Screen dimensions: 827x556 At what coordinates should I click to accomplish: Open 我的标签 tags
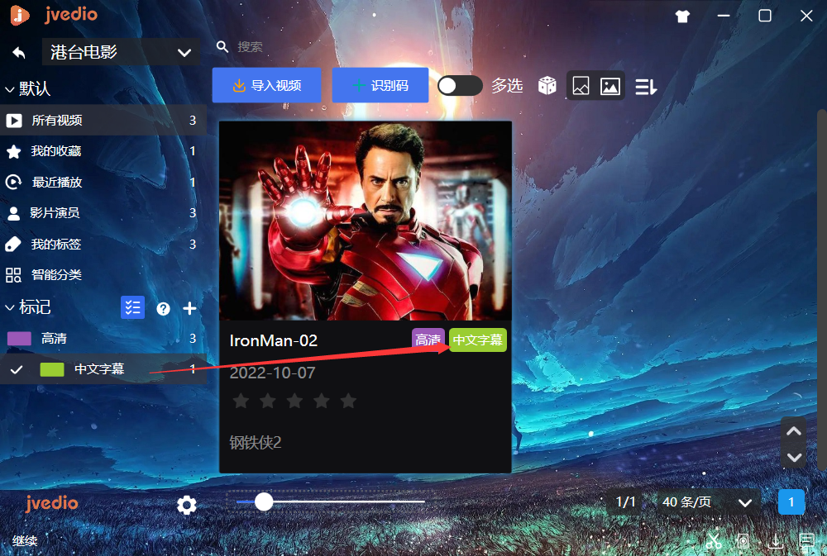point(103,244)
